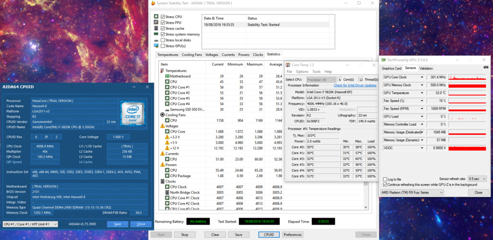Stop the stability test
Image resolution: width=493 pixels, height=240 pixels.
point(185,235)
